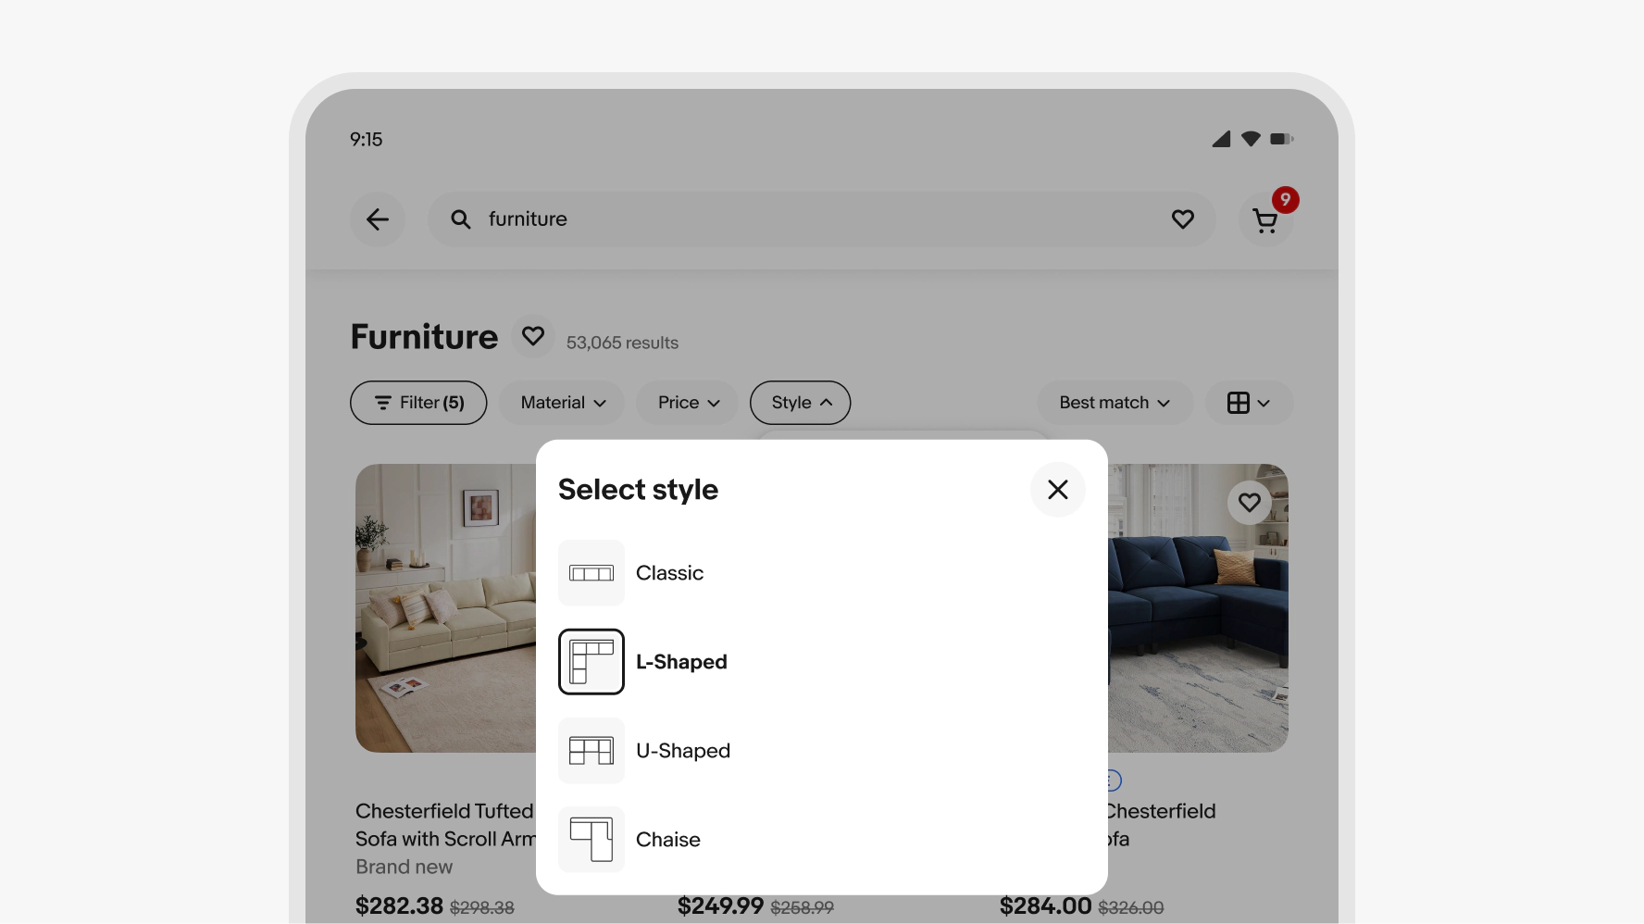
Task: Click the Select style heading
Action: tap(638, 490)
